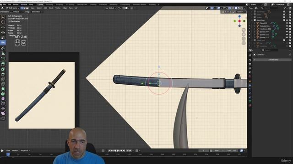Enable face select mode
The width and height of the screenshot is (293, 164).
(x=27, y=8)
